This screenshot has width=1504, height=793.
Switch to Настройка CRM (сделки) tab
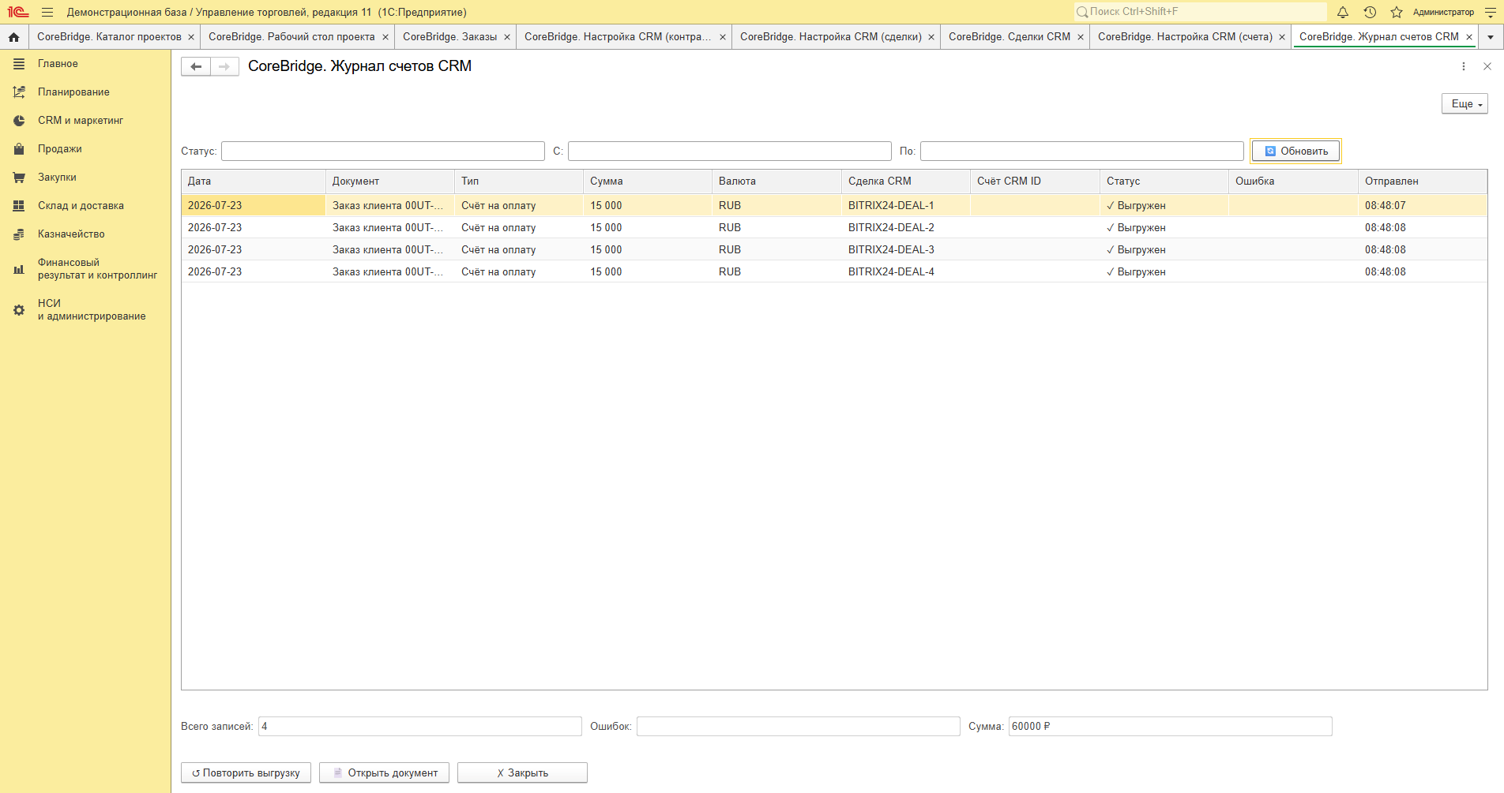coord(831,37)
